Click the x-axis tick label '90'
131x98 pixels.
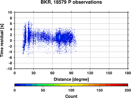click(71, 73)
